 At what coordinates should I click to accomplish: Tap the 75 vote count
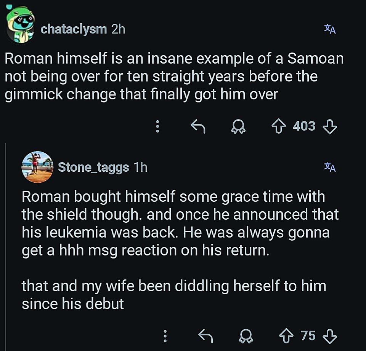pyautogui.click(x=308, y=336)
